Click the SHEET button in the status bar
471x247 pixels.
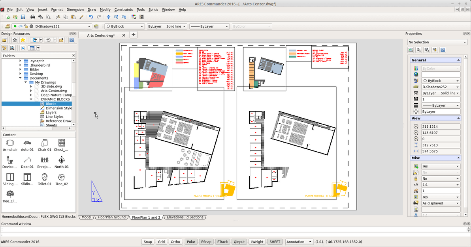click(275, 241)
